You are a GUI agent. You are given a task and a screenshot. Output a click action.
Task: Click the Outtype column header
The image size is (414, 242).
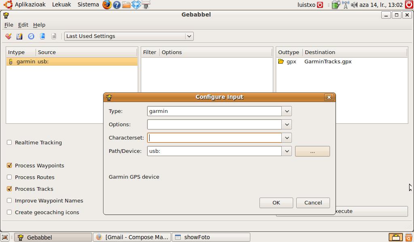point(289,52)
